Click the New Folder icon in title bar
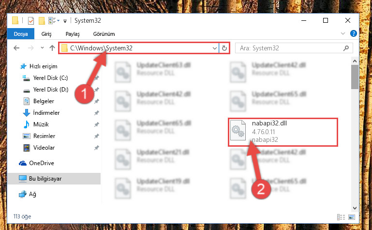 (x=42, y=21)
